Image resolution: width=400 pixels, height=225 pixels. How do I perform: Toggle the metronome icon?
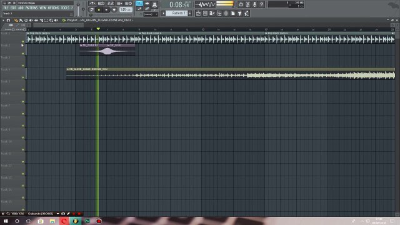[x=92, y=3]
